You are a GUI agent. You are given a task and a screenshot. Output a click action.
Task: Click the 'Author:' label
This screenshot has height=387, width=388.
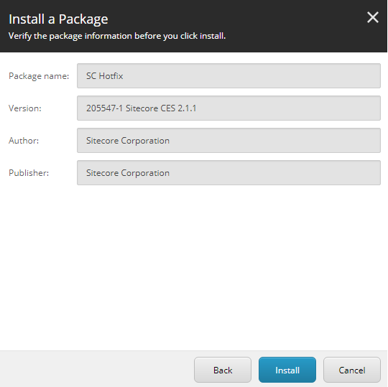click(24, 141)
